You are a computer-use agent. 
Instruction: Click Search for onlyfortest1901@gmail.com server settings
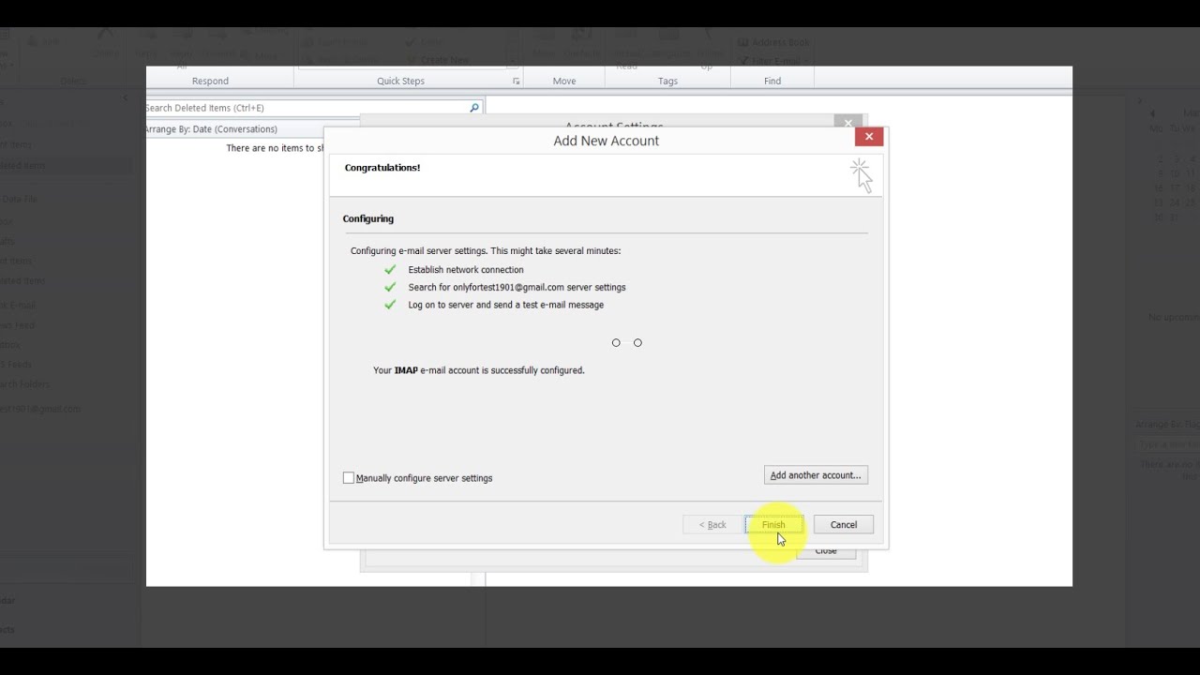pos(517,288)
